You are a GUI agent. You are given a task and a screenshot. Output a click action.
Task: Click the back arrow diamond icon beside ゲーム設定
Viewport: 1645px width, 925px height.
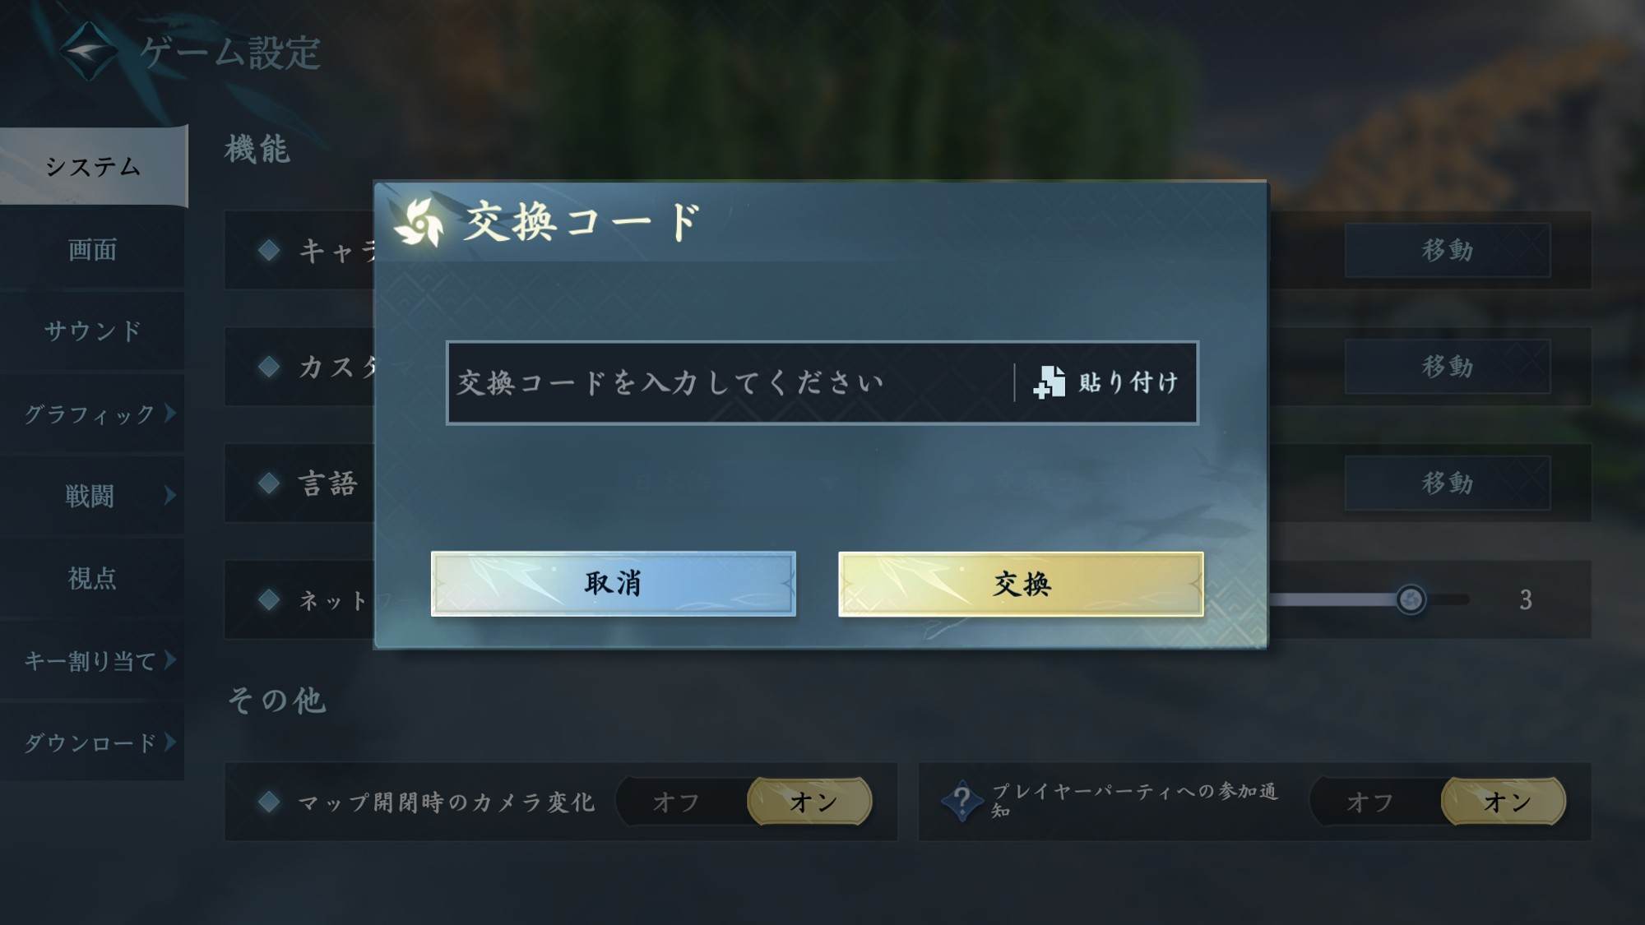pos(89,51)
